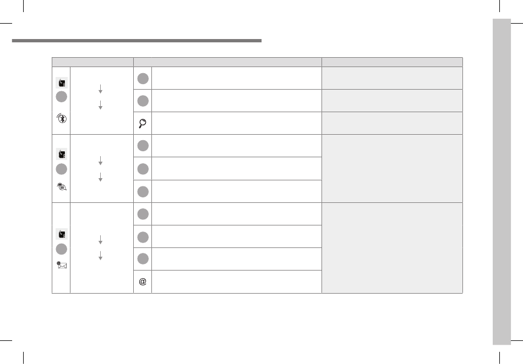Click the phone icon above the Bluetooth icon
523x364 pixels.
point(61,82)
